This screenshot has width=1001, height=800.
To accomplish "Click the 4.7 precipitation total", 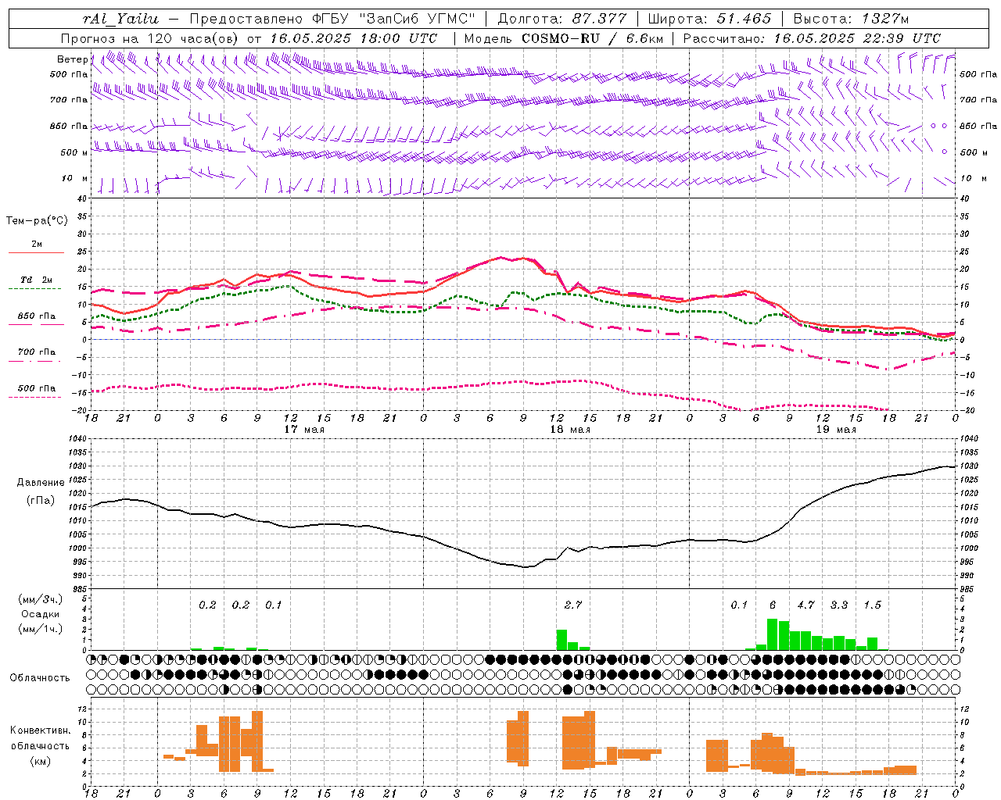I will [805, 605].
